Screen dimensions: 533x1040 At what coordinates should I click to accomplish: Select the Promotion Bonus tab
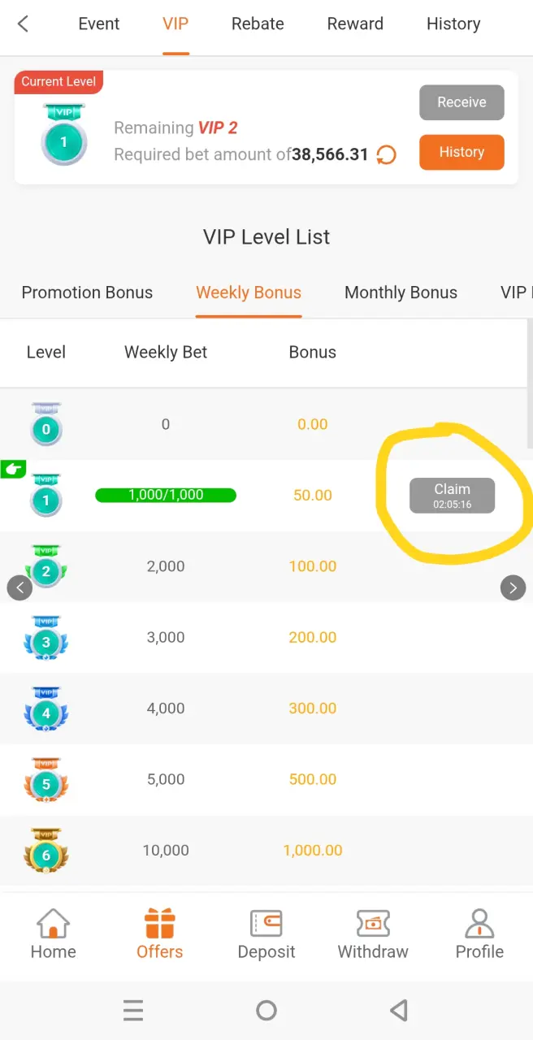click(87, 292)
